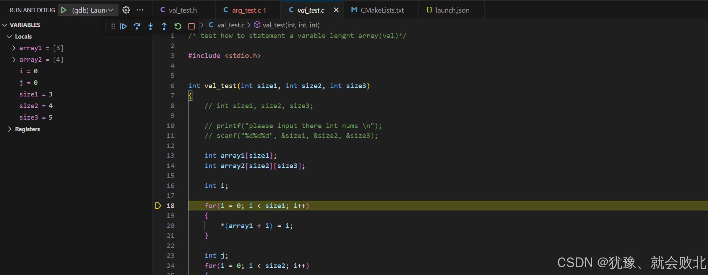Stop the debugger with the red square
The height and width of the screenshot is (275, 708).
coord(191,26)
